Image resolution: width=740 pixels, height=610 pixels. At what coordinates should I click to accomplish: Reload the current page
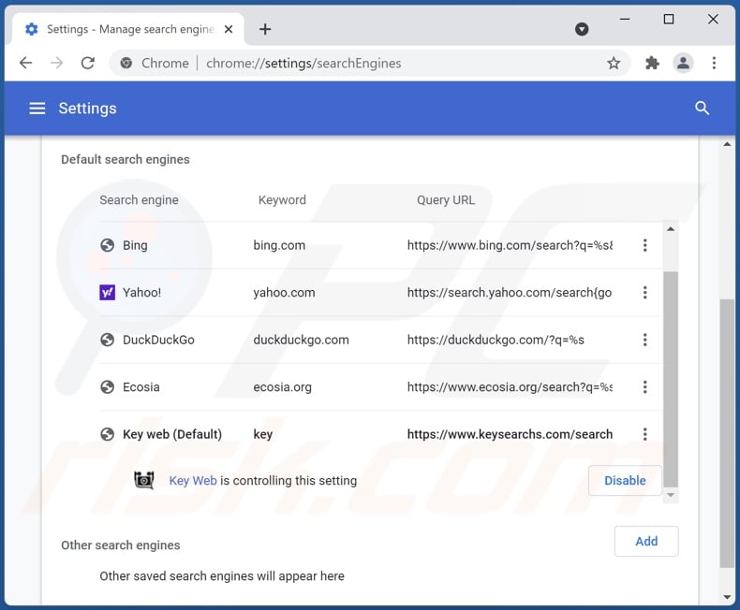click(x=88, y=64)
